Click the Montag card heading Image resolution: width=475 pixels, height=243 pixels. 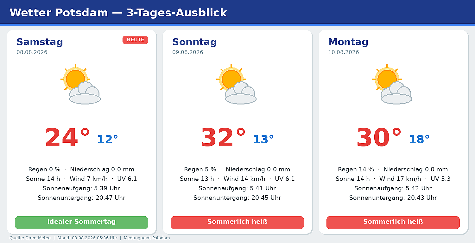pyautogui.click(x=348, y=42)
